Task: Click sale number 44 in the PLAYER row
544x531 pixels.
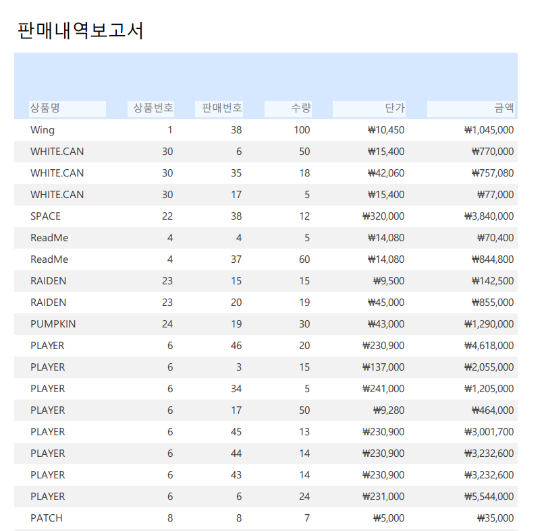Action: [236, 454]
